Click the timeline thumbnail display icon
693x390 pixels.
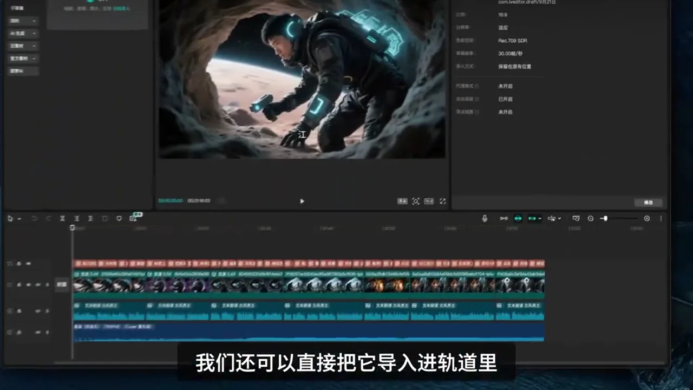click(576, 218)
